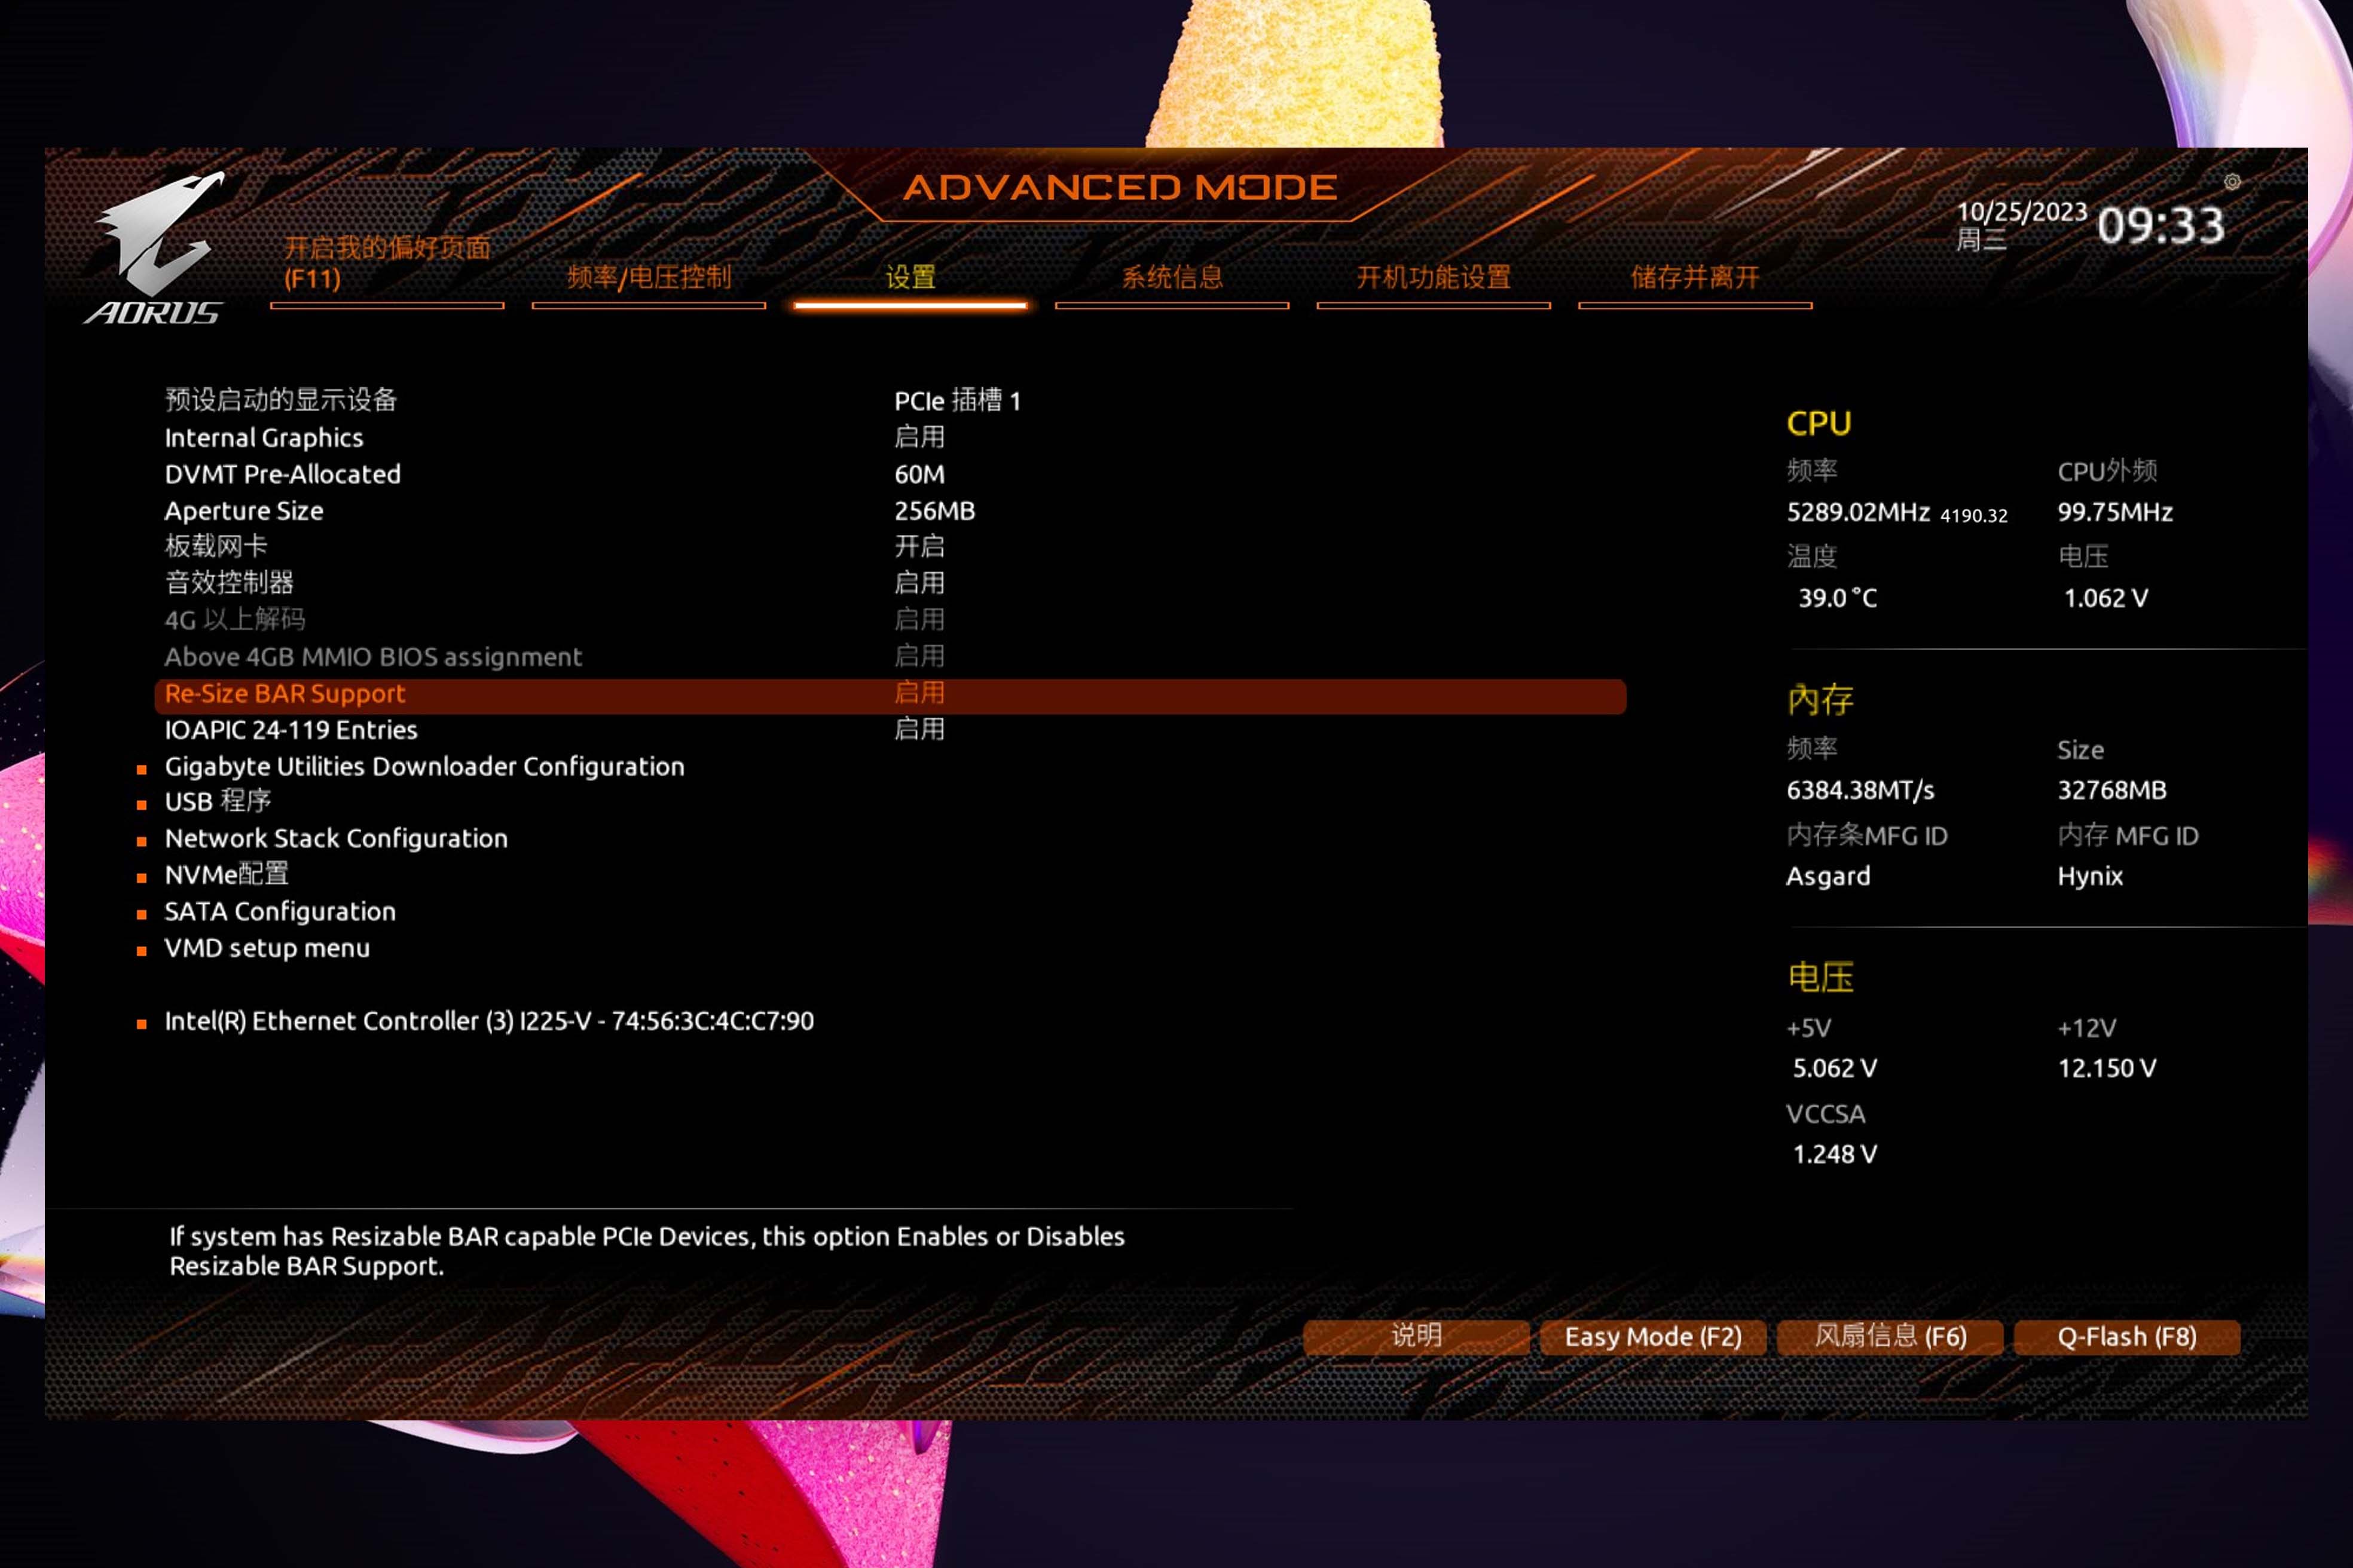2353x1568 pixels.
Task: Click VCCSA reading 1.248 V
Action: tap(1835, 1155)
